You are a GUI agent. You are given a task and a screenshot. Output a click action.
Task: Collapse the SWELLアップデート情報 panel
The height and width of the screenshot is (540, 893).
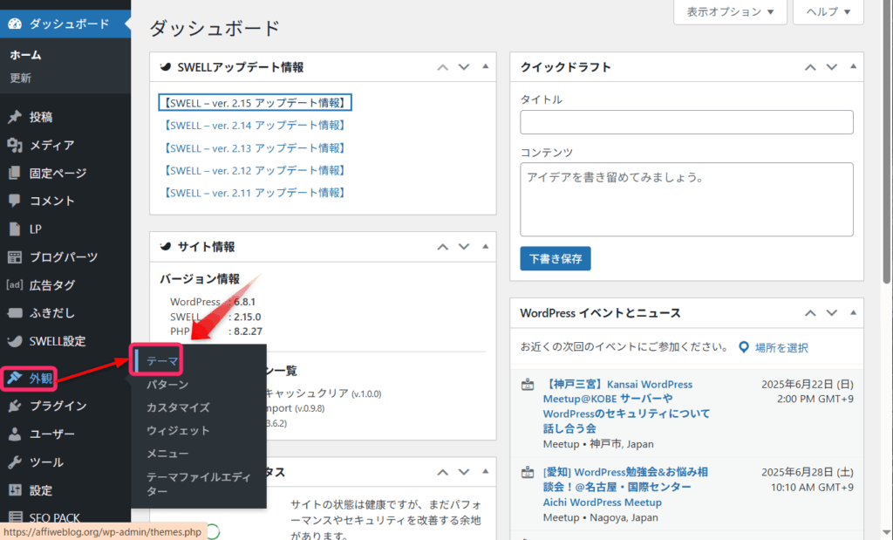[x=485, y=66]
